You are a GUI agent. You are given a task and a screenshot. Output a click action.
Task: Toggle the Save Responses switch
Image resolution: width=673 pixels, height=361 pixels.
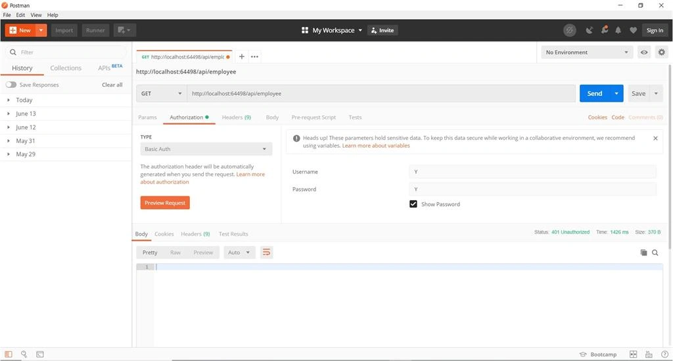click(x=11, y=85)
